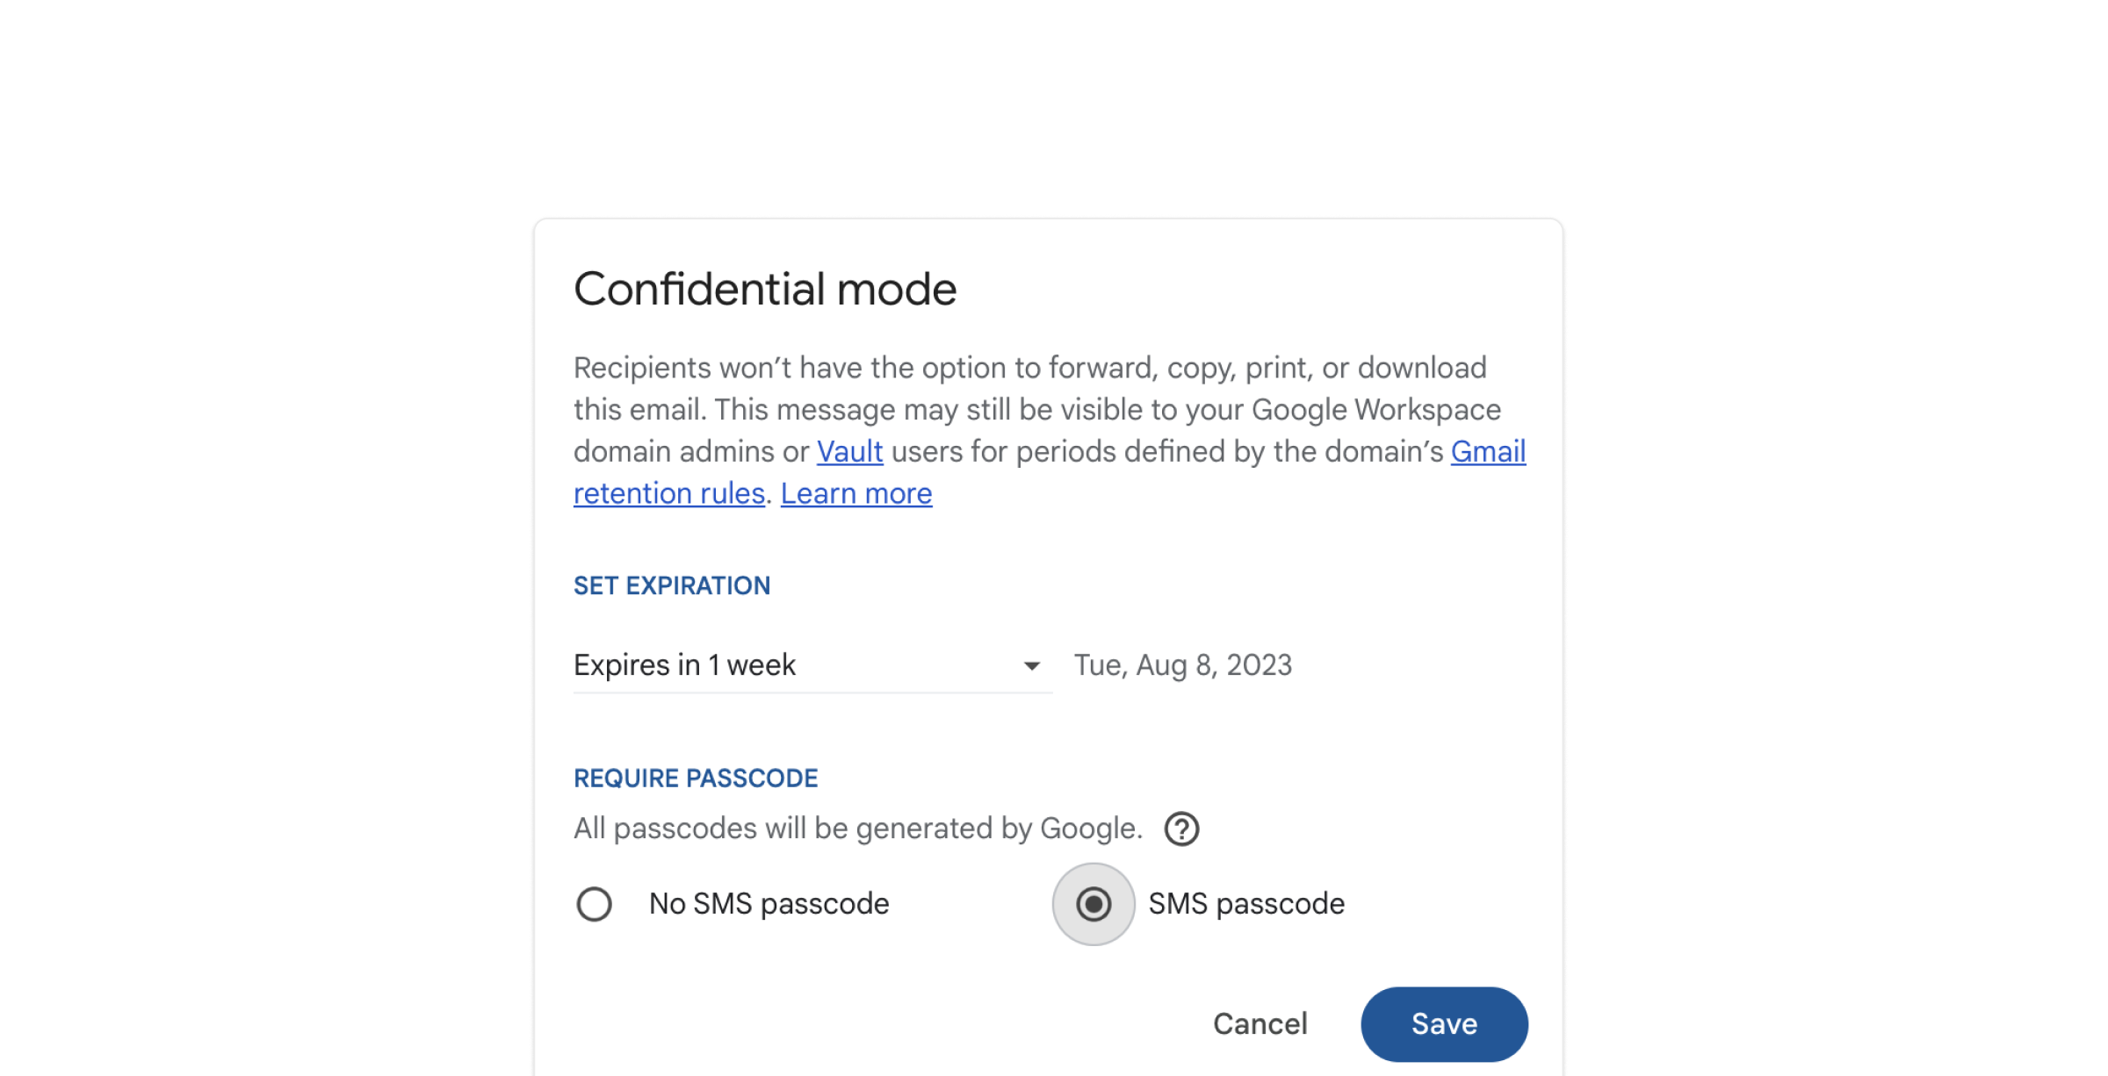The width and height of the screenshot is (2108, 1076).
Task: Open the Learn more link
Action: 856,493
